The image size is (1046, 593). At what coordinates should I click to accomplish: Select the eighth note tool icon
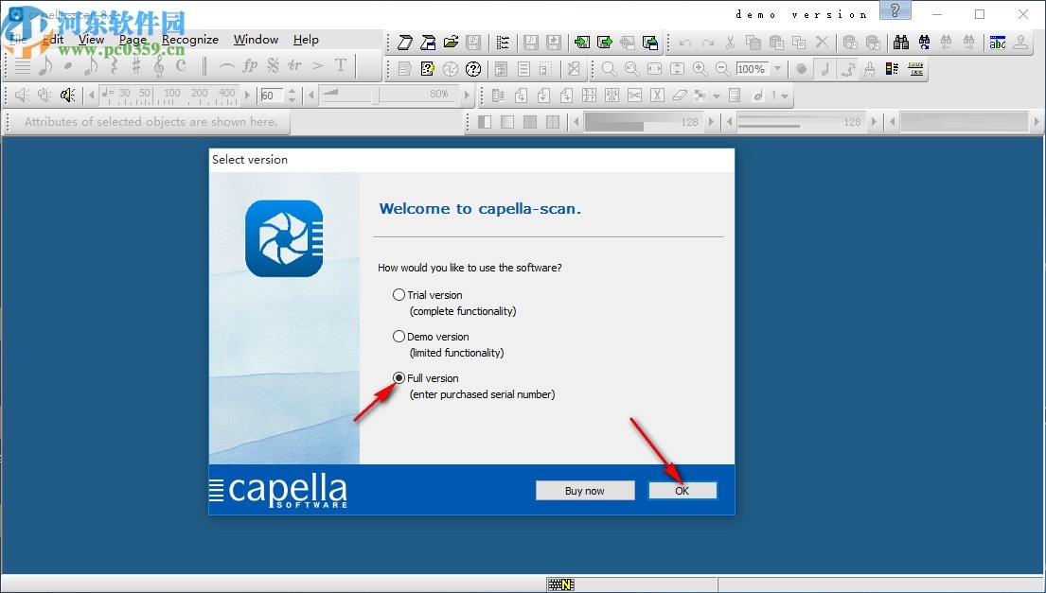(44, 65)
